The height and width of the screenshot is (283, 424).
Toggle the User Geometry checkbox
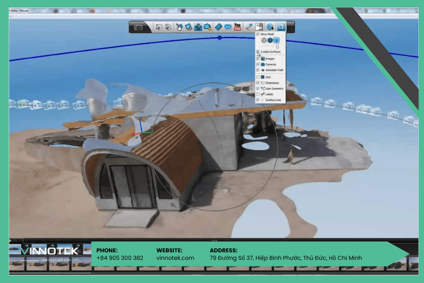tap(258, 89)
